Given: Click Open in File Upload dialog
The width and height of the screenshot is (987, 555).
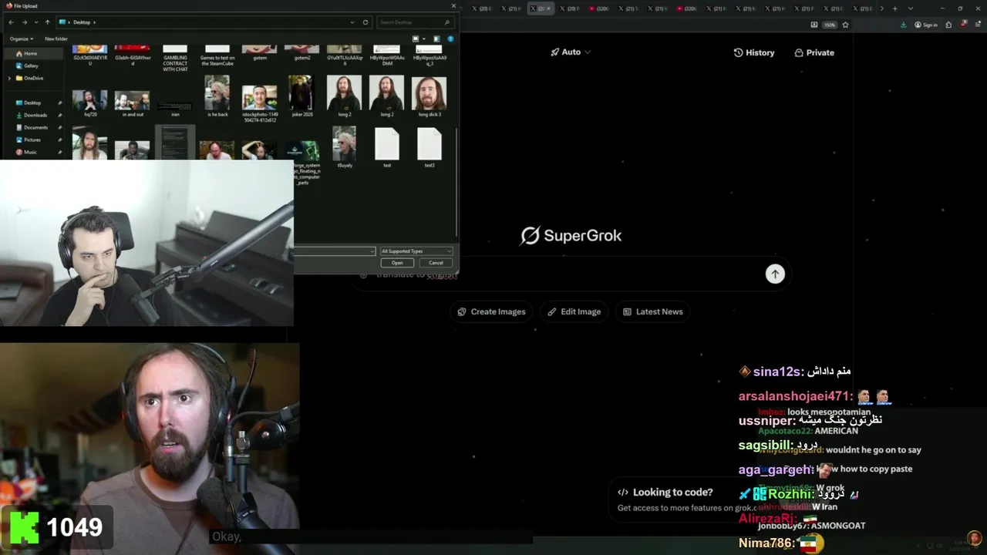Looking at the screenshot, I should pyautogui.click(x=397, y=263).
